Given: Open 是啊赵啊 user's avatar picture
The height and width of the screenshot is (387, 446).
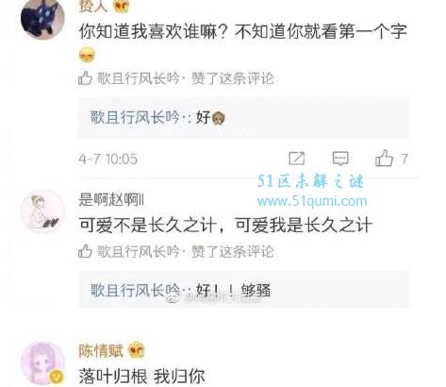Looking at the screenshot, I should click(42, 211).
